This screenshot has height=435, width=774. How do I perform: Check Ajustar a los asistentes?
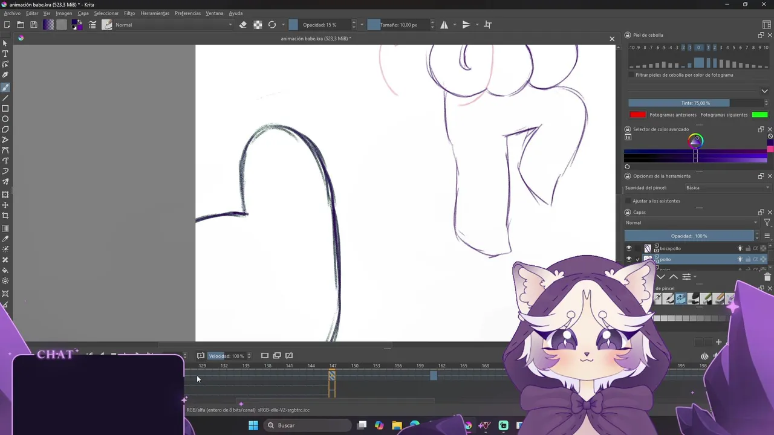tap(628, 201)
